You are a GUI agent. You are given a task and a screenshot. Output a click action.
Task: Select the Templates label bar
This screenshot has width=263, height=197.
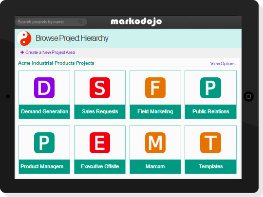coord(211,167)
